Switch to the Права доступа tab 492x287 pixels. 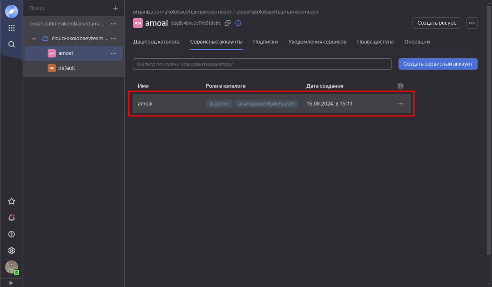[375, 42]
